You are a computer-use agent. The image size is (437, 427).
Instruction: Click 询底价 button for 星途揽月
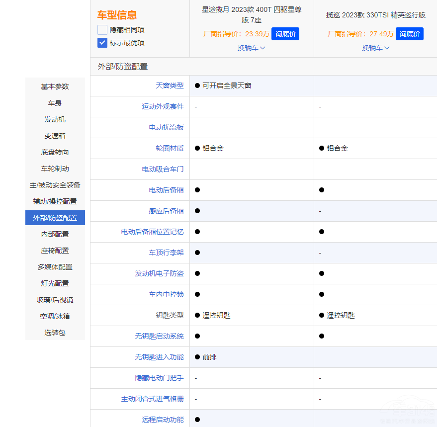coord(285,34)
